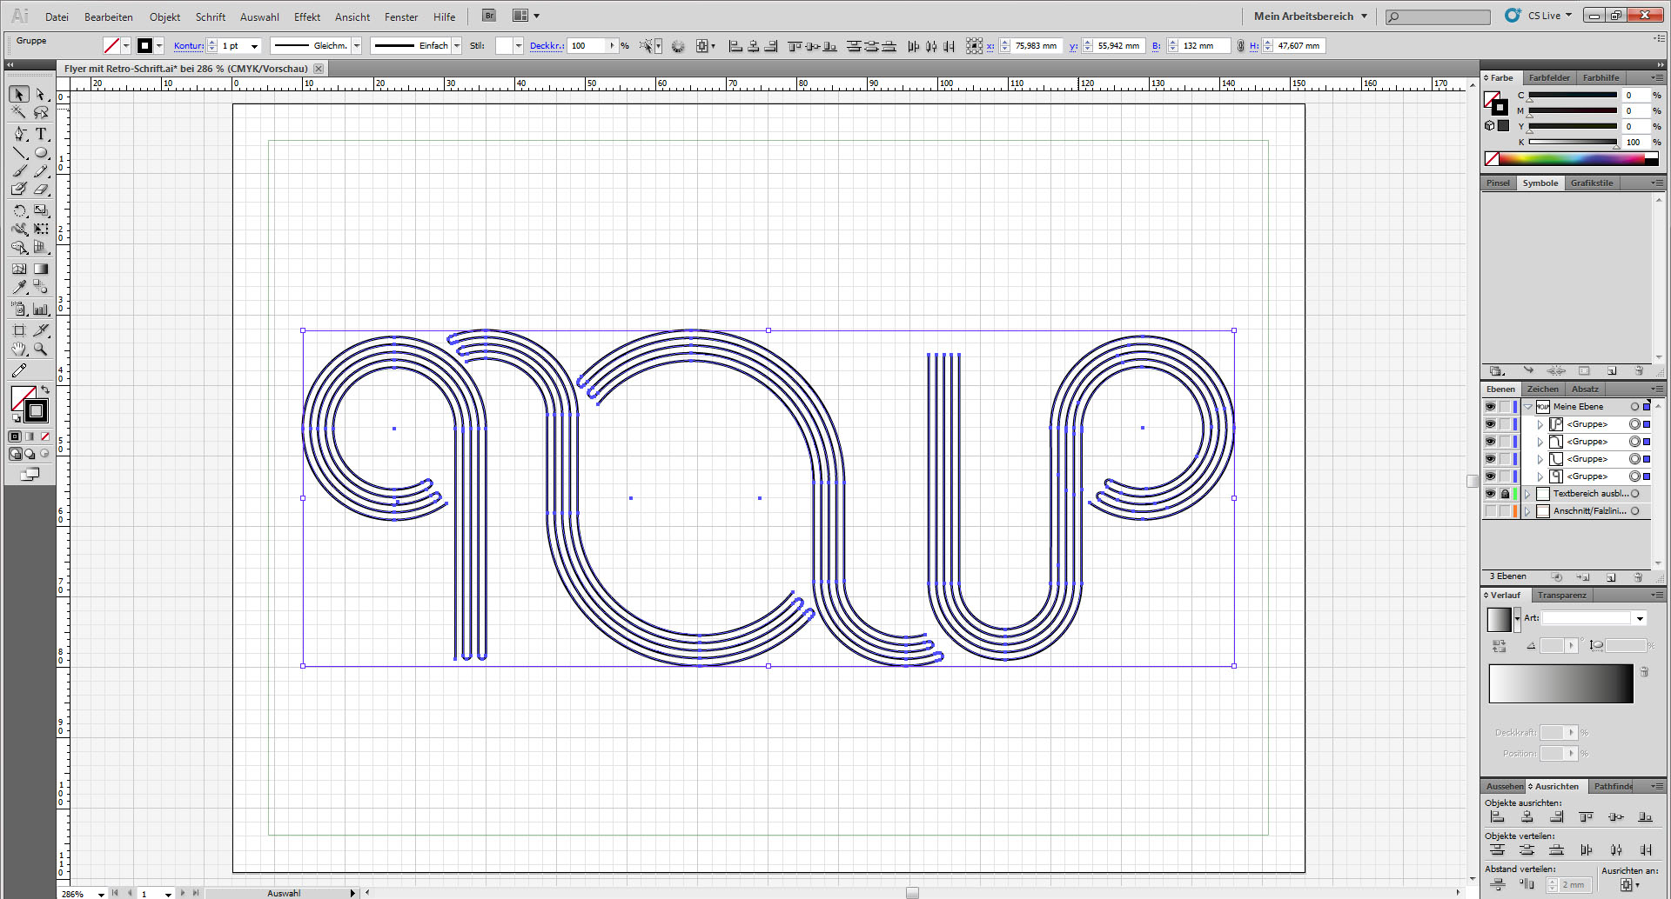Open the Mein Arbeitsbereich workspace dropdown
This screenshot has width=1671, height=899.
(x=1310, y=17)
